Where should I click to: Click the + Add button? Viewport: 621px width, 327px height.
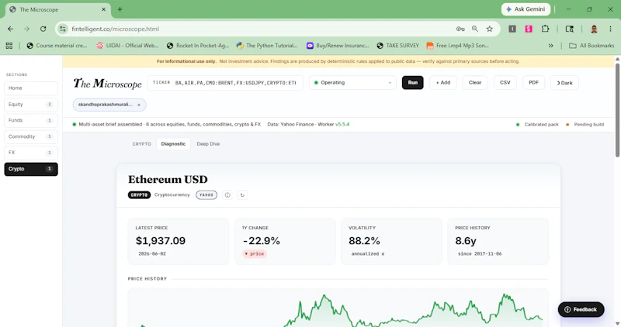(x=442, y=83)
